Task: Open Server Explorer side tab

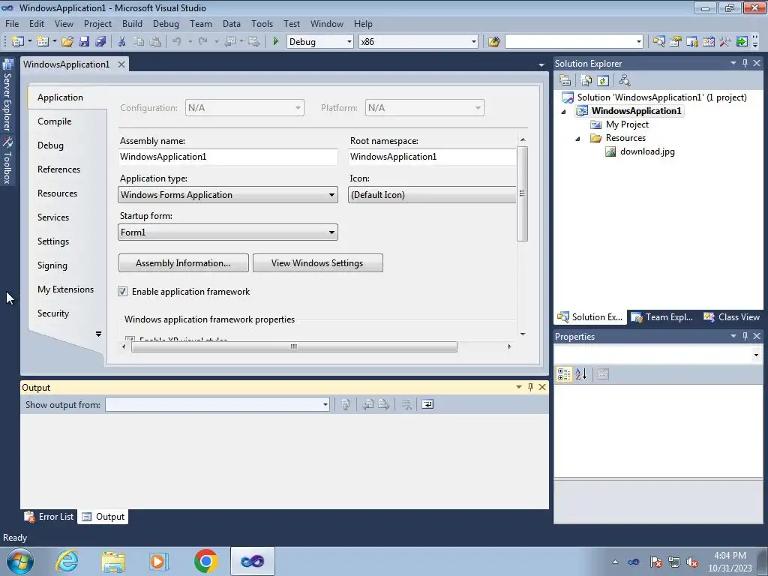Action: click(x=7, y=95)
